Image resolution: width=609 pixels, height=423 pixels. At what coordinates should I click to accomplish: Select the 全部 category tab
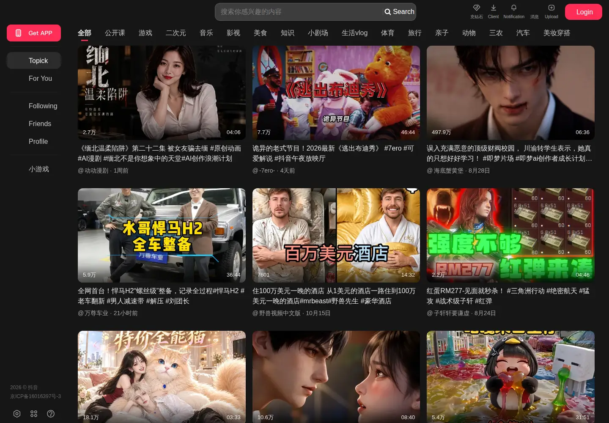[85, 33]
